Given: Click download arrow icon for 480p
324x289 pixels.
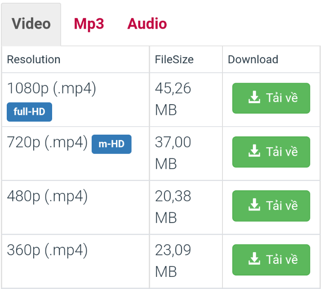Looking at the screenshot, I should pos(254,205).
